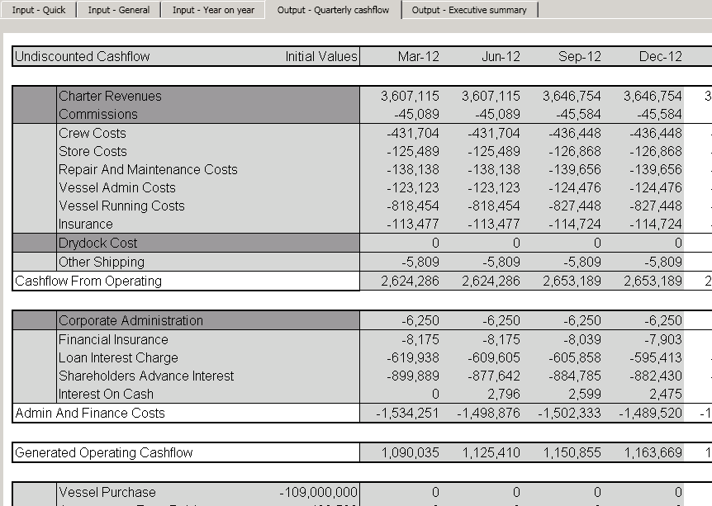Viewport: 712px width, 506px height.
Task: Click the Mar-12 column header
Action: 419,57
